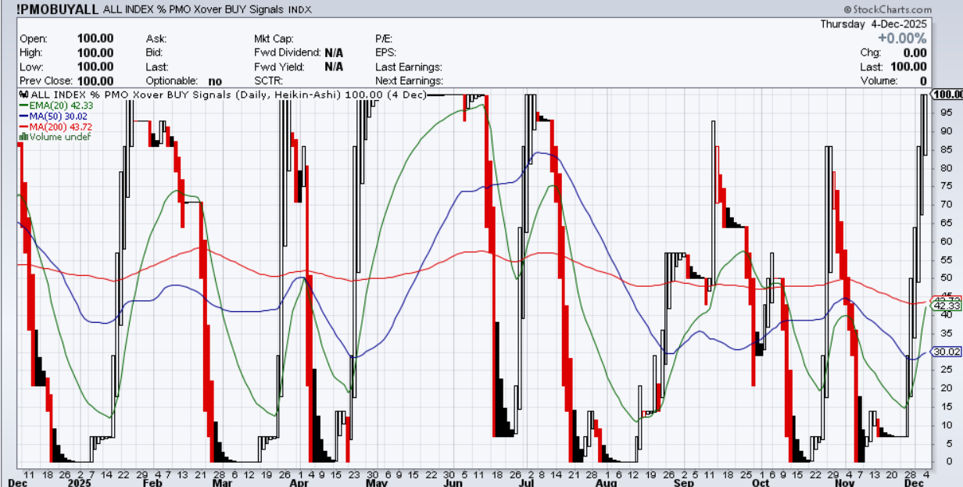Viewport: 963px width, 487px height.
Task: Click the Optionable field value 'no'
Action: (x=215, y=81)
